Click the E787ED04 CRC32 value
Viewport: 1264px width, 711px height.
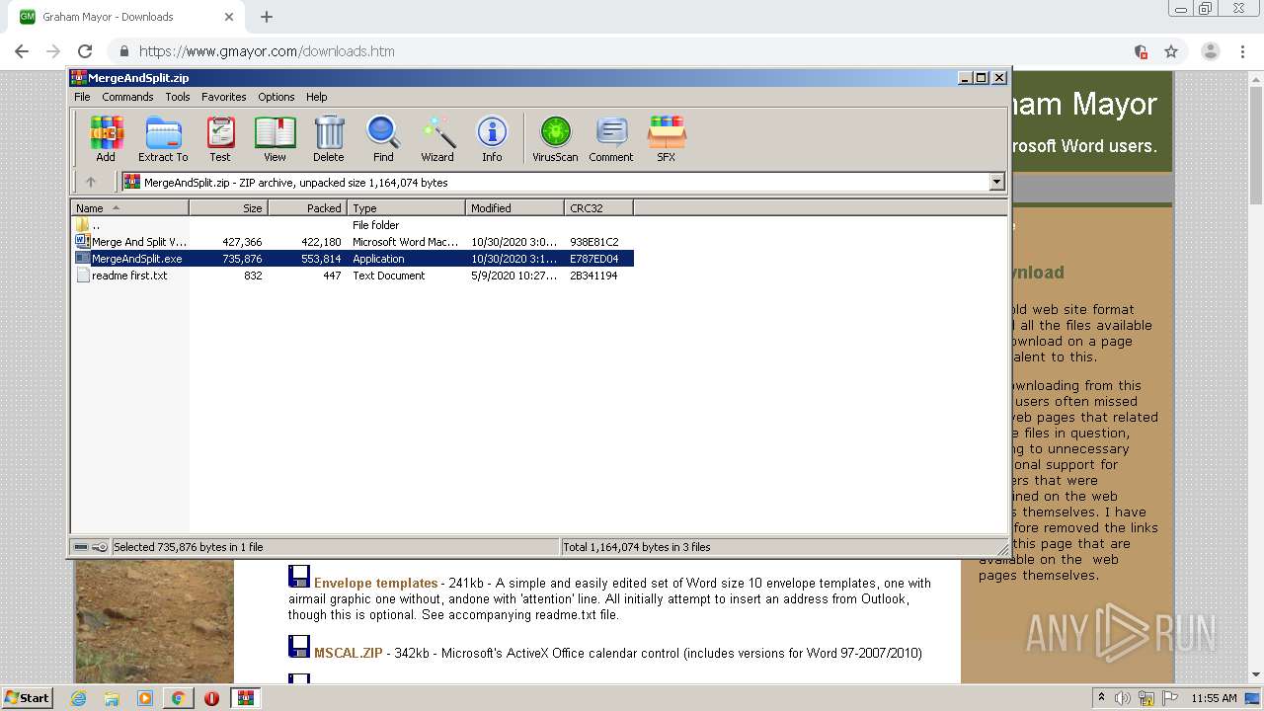coord(593,259)
